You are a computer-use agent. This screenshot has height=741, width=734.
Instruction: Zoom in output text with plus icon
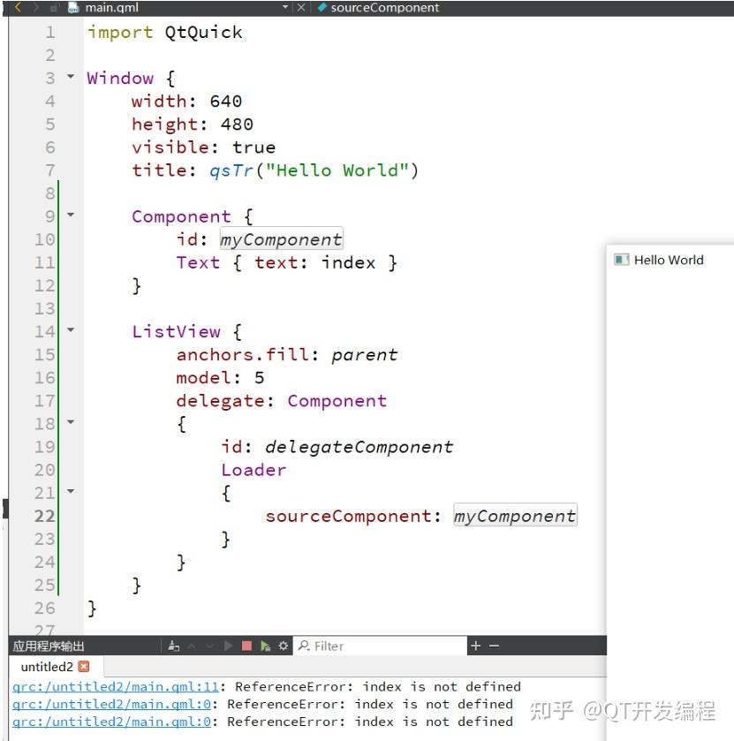click(x=473, y=646)
